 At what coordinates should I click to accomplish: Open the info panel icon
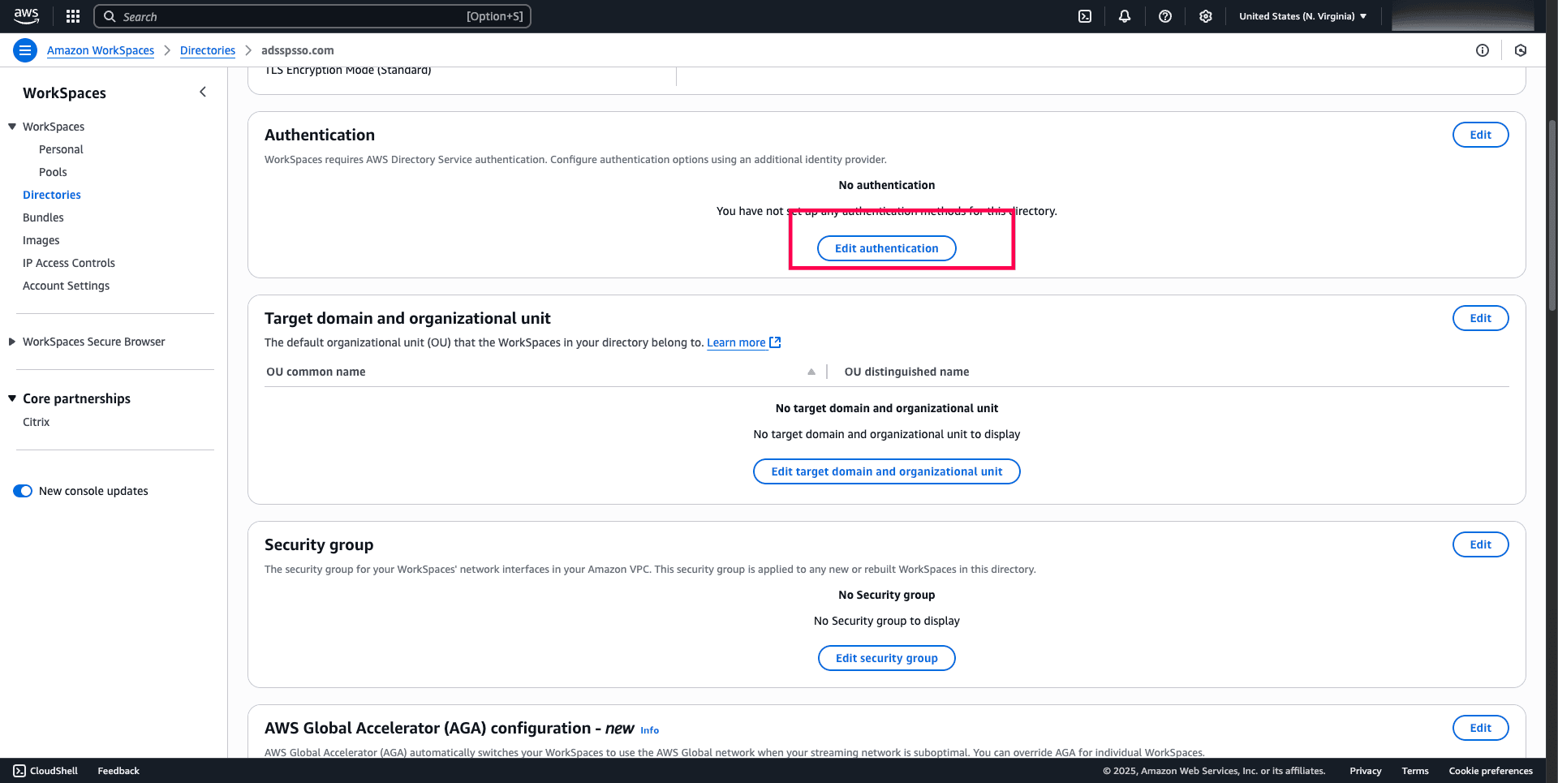(x=1483, y=50)
